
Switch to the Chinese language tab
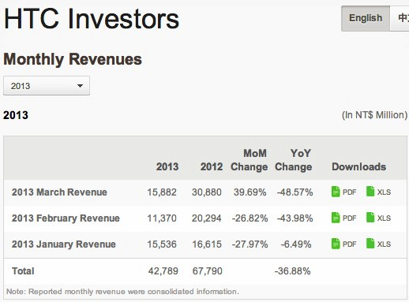coord(400,18)
